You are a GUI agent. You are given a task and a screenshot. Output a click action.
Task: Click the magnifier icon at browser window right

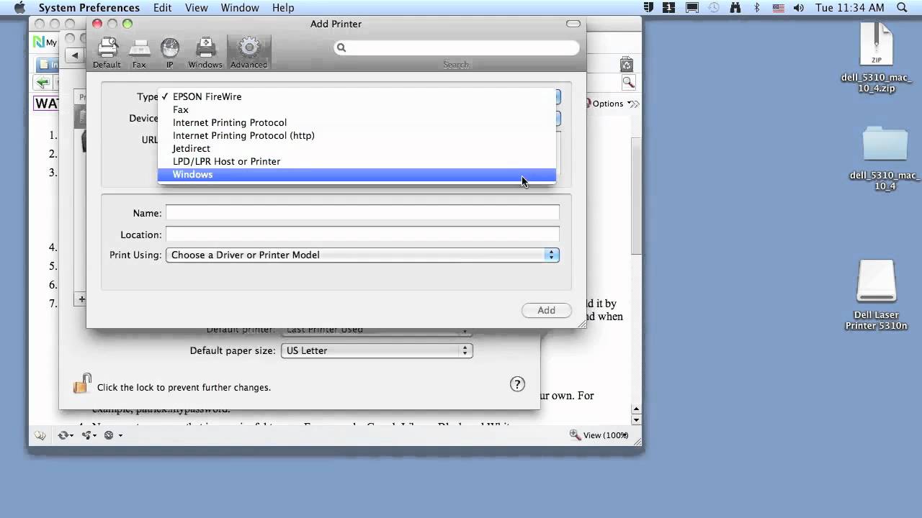point(628,83)
